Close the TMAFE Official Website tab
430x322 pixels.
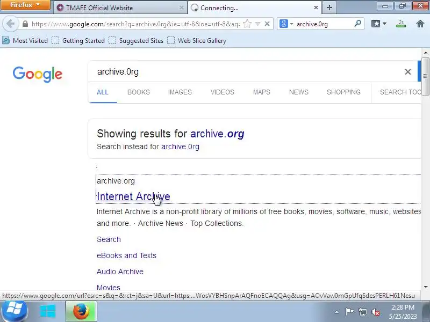click(181, 8)
